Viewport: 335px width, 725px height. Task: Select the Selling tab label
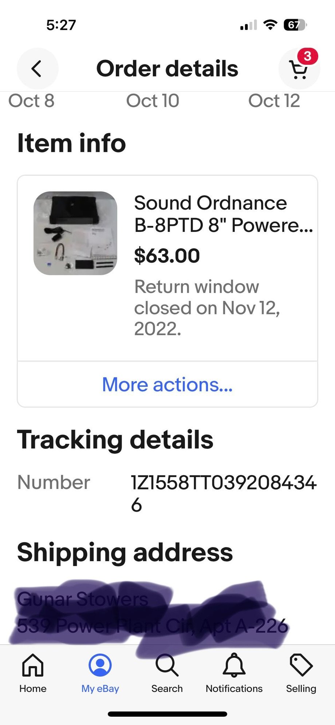coord(301,689)
